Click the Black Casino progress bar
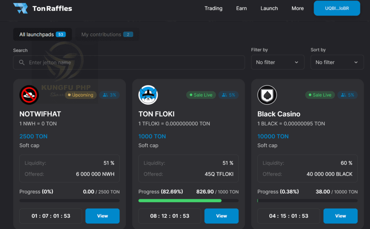This screenshot has width=370, height=229. [307, 201]
